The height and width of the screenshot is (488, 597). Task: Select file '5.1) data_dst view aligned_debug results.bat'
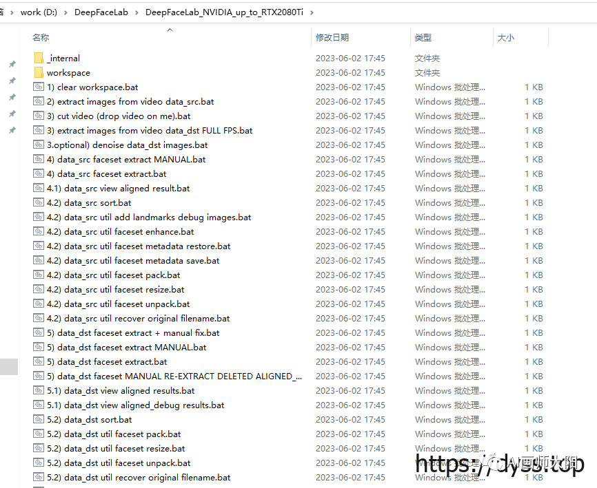[x=136, y=405]
